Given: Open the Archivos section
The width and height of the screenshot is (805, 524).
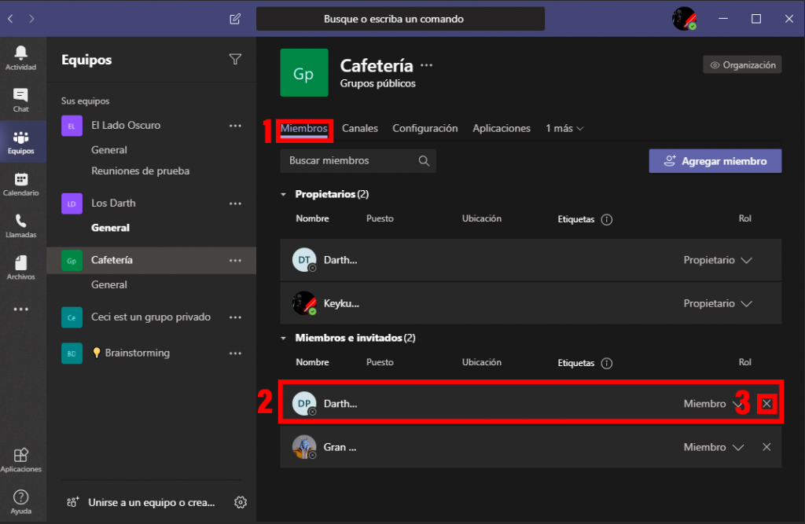Looking at the screenshot, I should pos(20,266).
